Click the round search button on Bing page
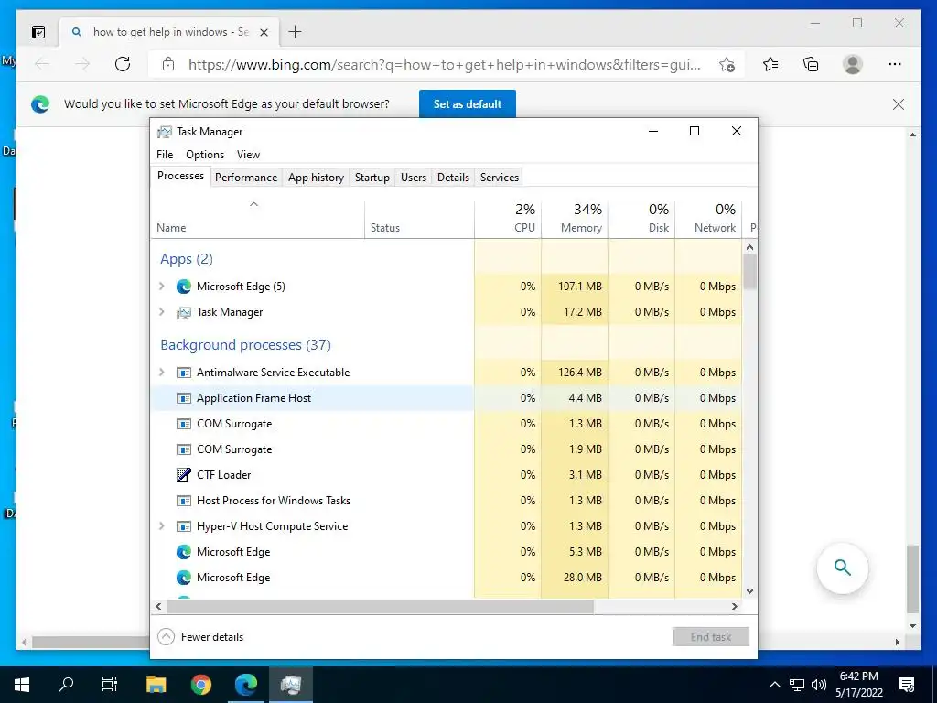The width and height of the screenshot is (937, 703). (x=843, y=568)
